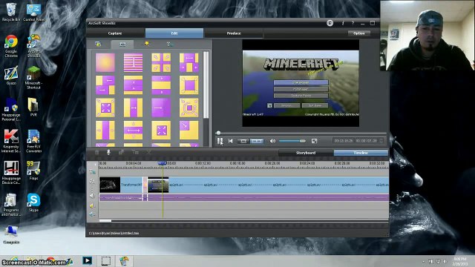This screenshot has height=267, width=475.
Task: Open Minecraft shortcut desktop icon
Action: point(33,78)
